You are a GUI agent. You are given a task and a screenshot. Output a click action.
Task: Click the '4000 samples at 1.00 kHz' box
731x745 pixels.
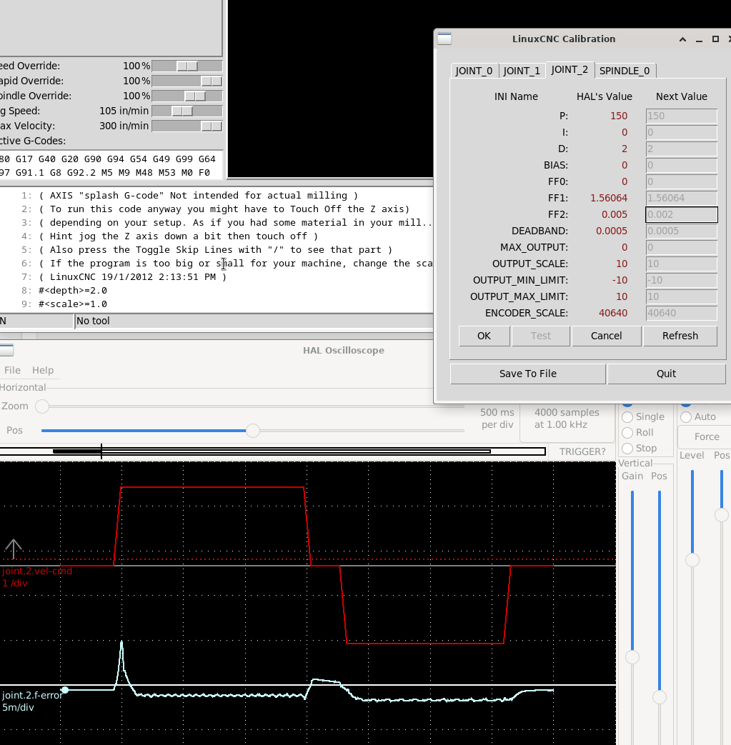click(567, 419)
